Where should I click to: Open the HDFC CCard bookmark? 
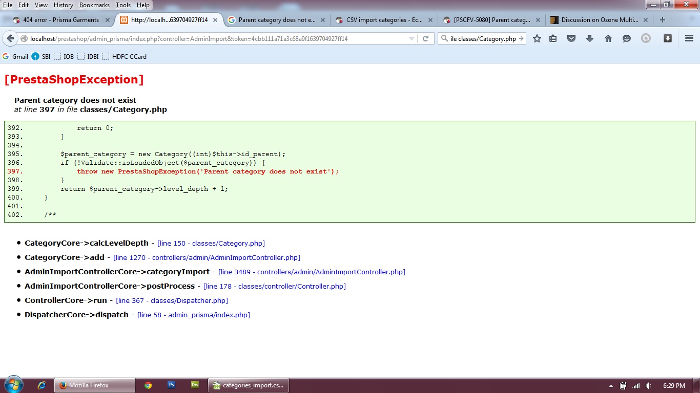124,56
